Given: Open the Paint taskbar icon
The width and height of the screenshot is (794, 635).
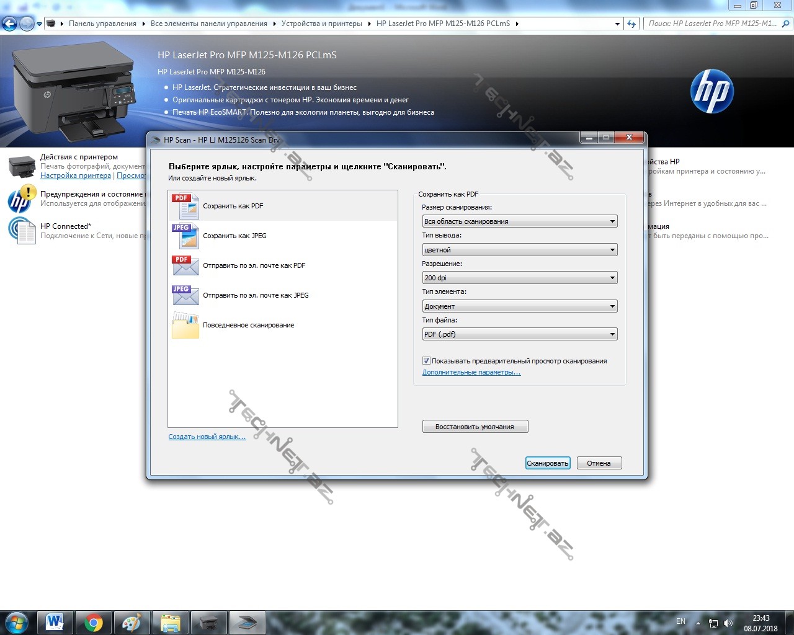Looking at the screenshot, I should click(132, 622).
